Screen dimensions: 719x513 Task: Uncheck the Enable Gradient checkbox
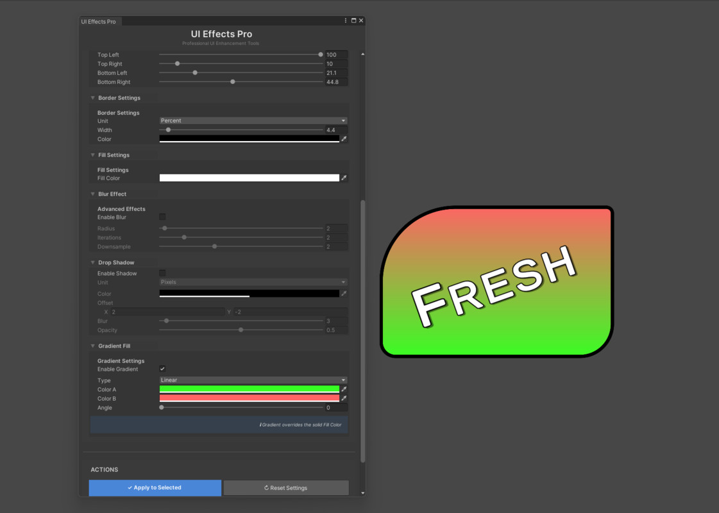[x=162, y=369]
